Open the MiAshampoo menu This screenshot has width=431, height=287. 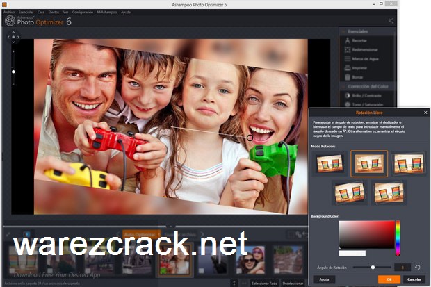[x=107, y=12]
